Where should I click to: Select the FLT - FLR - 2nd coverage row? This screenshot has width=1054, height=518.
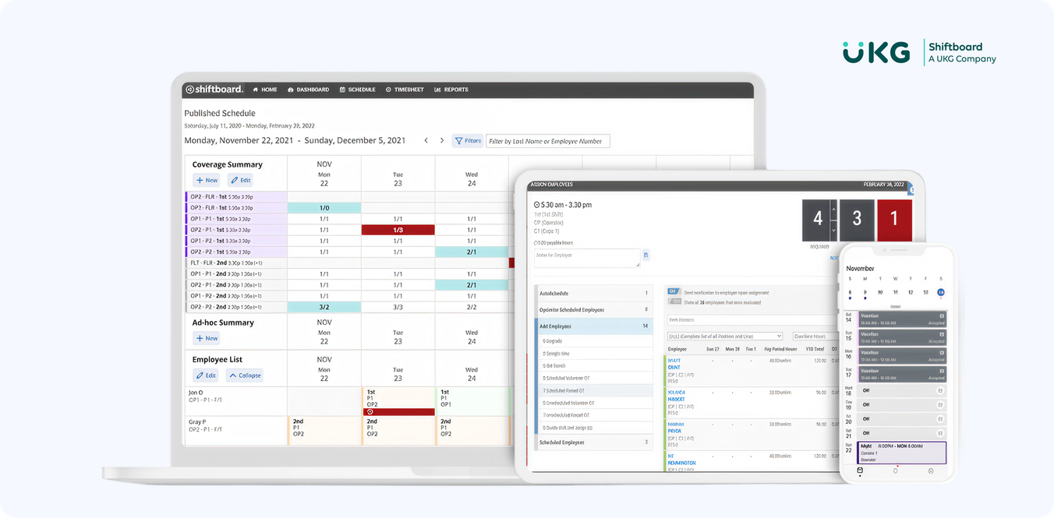(236, 263)
